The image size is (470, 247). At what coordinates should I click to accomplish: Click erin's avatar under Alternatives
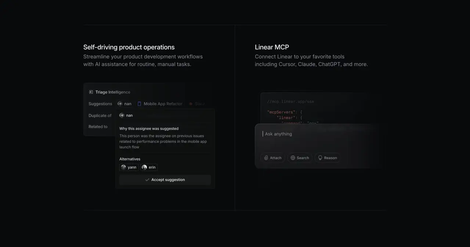(x=144, y=167)
